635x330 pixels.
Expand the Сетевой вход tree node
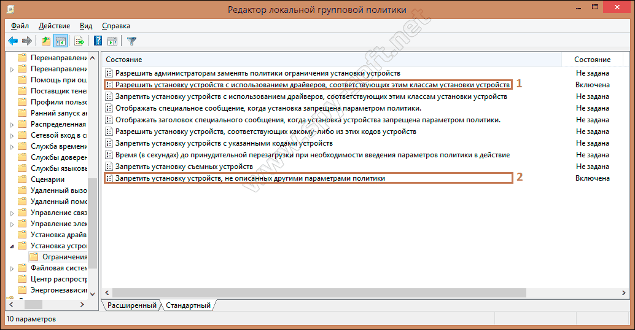(x=12, y=136)
